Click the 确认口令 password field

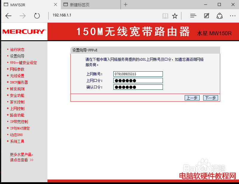(138, 87)
